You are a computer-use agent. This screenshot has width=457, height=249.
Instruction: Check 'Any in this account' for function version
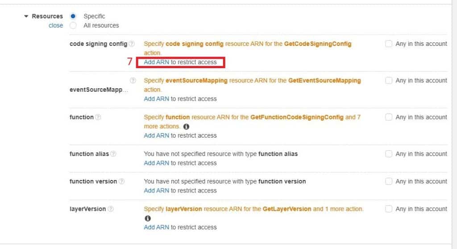389,181
